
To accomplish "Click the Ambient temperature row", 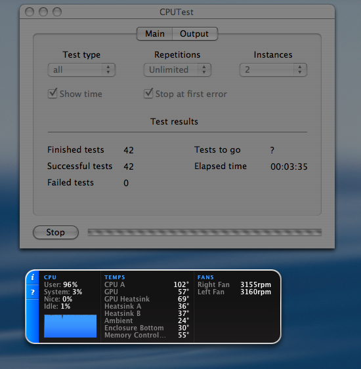I will pos(146,320).
